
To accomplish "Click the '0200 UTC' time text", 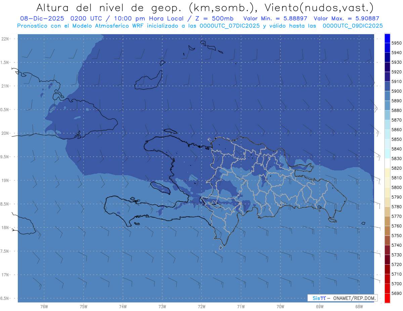I will (x=88, y=18).
